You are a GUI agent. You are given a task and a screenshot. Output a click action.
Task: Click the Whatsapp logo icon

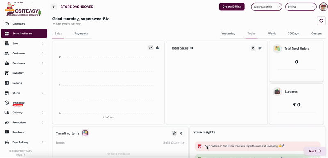point(7,103)
